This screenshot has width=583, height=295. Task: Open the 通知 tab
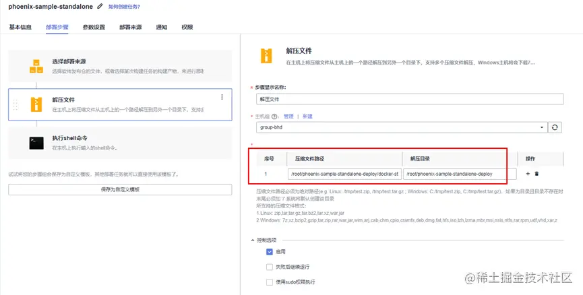(x=161, y=27)
